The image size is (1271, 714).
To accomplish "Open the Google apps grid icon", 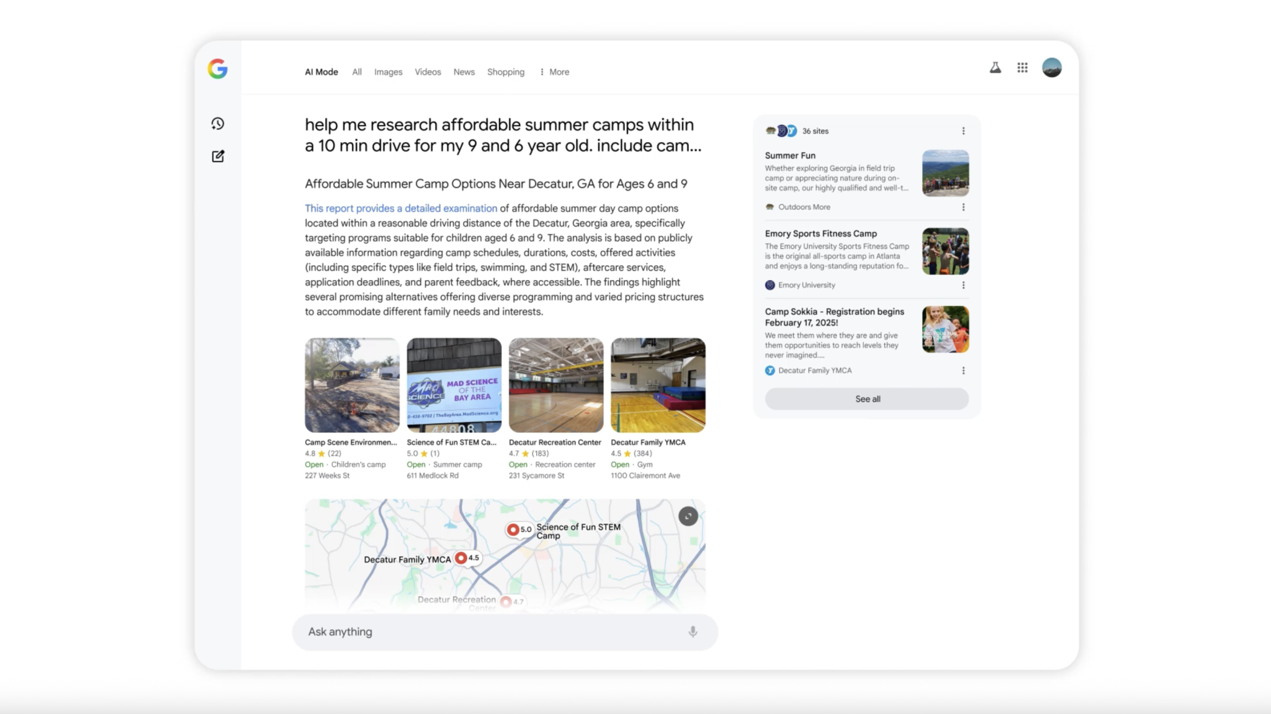I will [x=1023, y=68].
